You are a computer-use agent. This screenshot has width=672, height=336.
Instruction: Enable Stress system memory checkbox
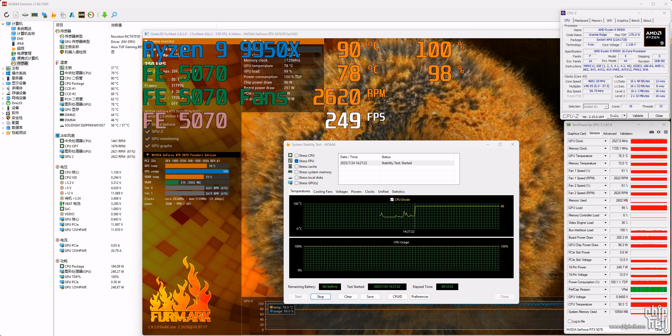coord(296,172)
